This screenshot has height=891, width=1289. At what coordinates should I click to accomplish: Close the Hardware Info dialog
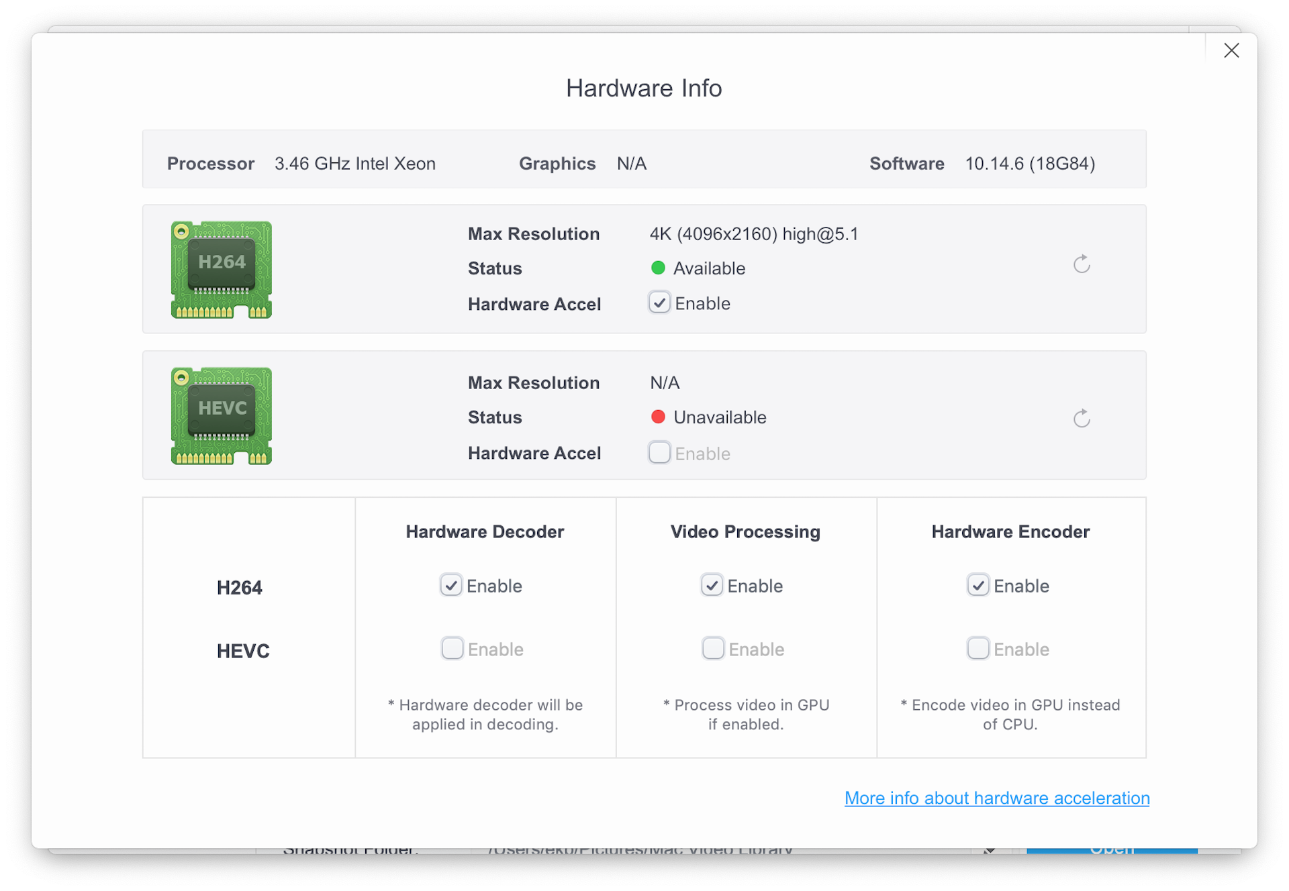point(1231,50)
